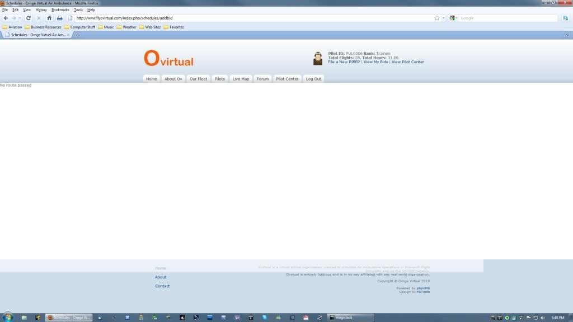Open the Aviation bookmarks folder
The width and height of the screenshot is (573, 322).
pos(12,27)
